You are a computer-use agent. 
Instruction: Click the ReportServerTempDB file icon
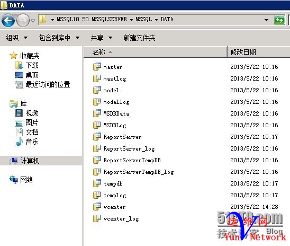pos(97,160)
